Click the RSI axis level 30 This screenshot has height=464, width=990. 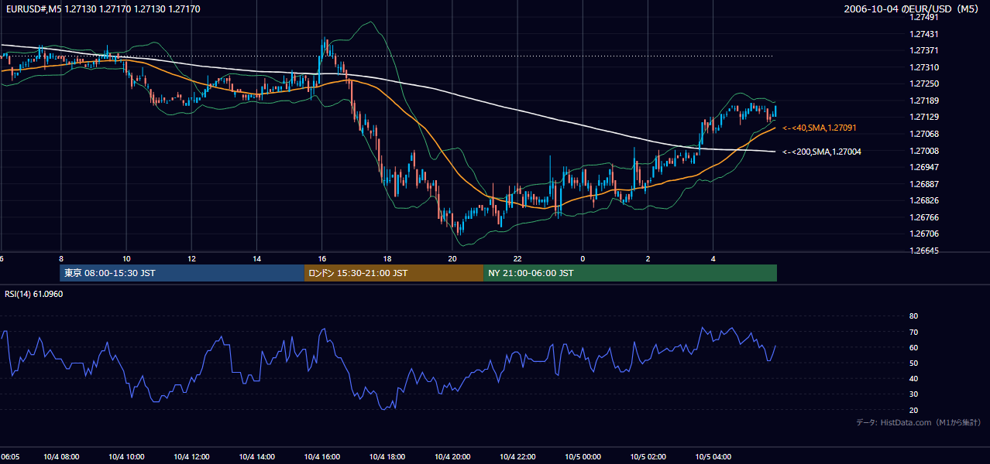[x=913, y=394]
